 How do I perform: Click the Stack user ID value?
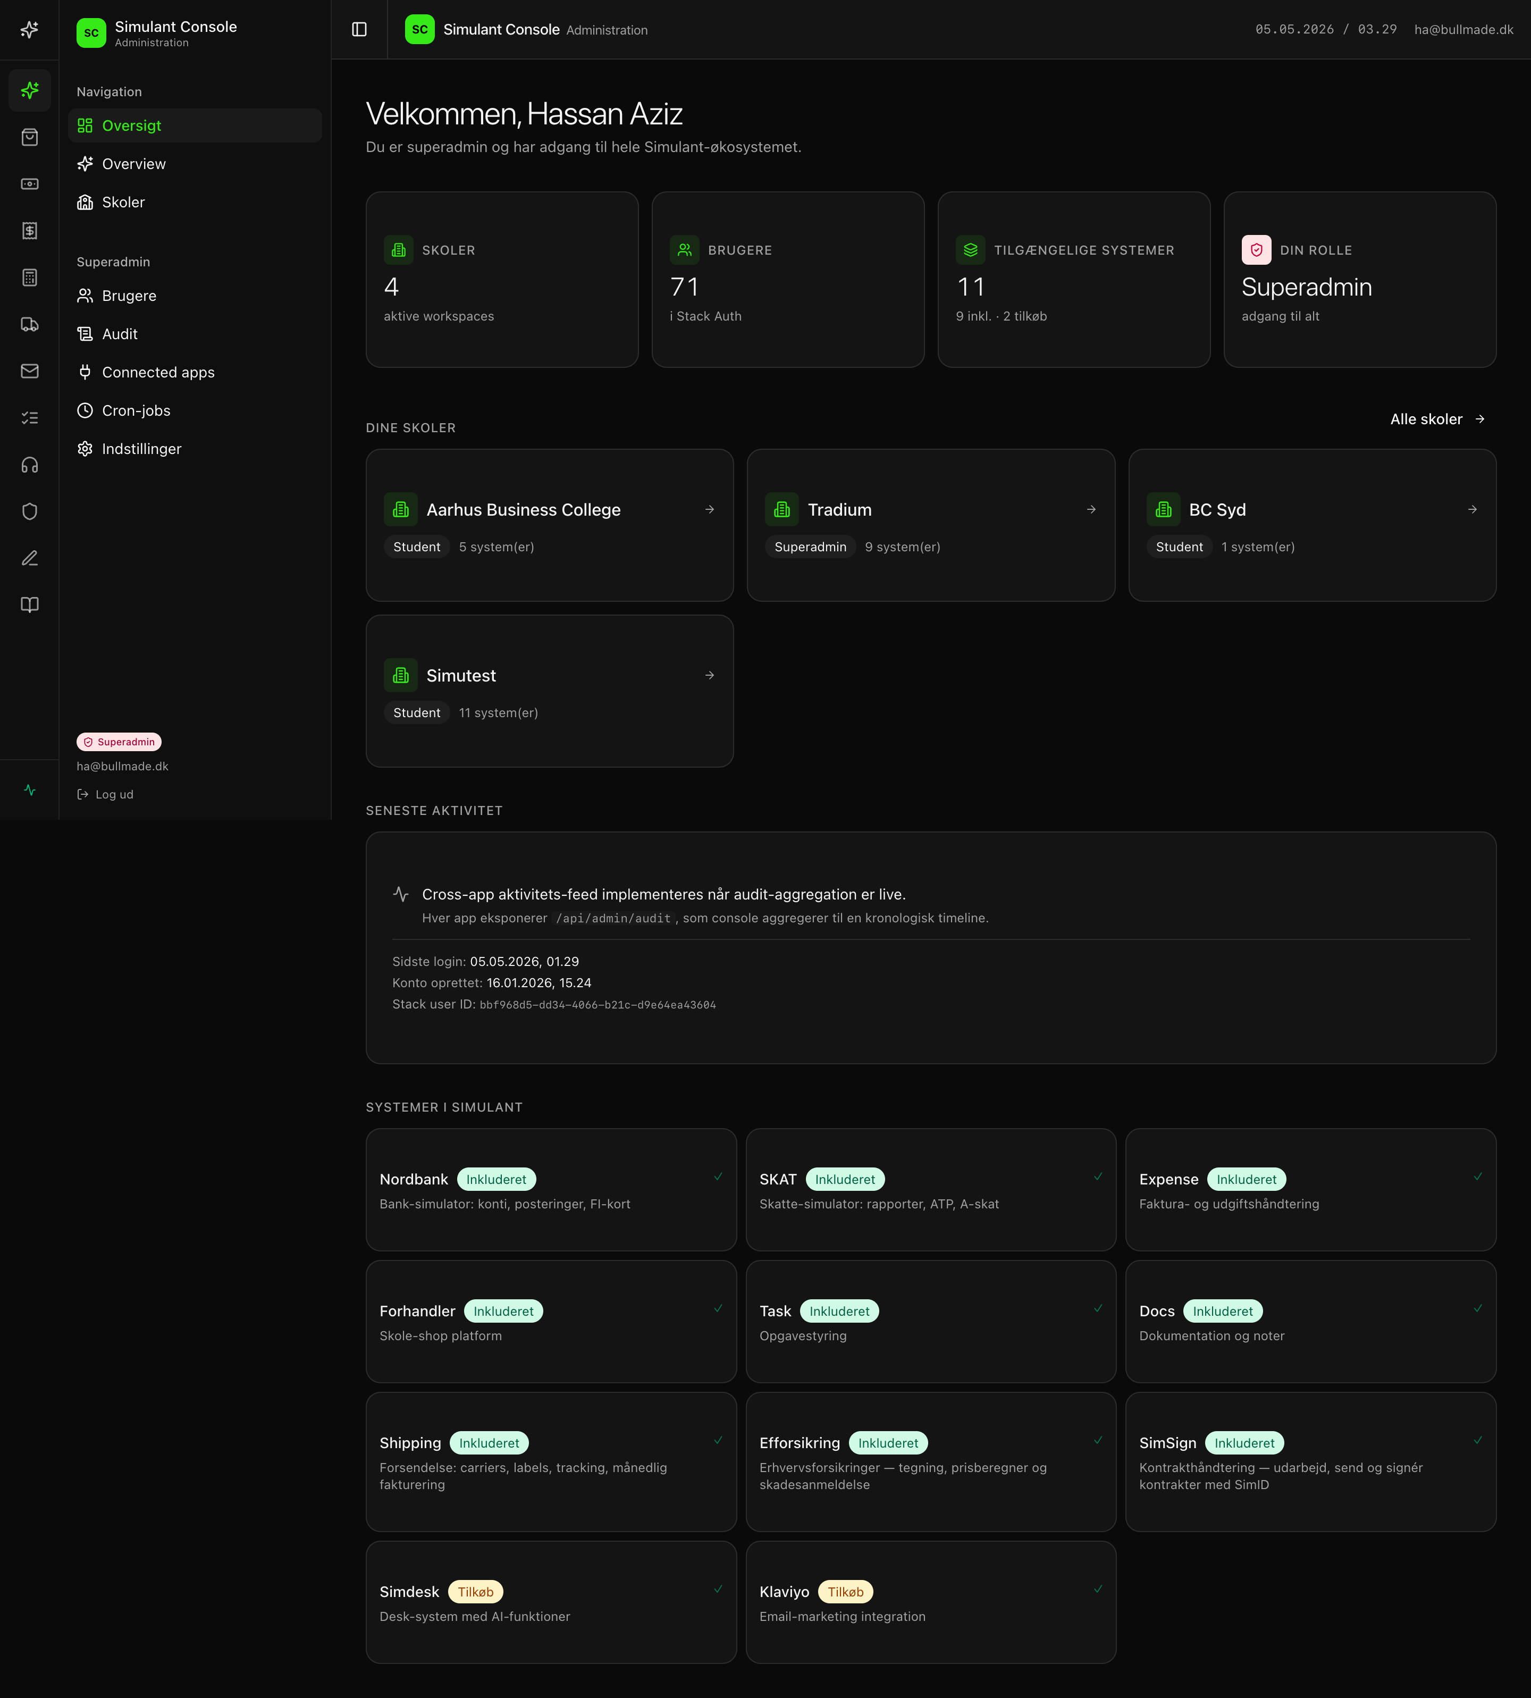tap(598, 1005)
